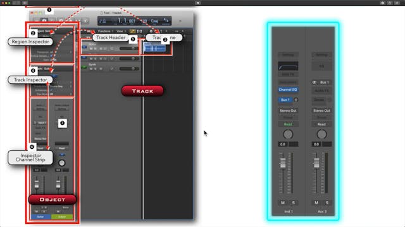Open MIDI FX slot on Inst 1
Image resolution: width=405 pixels, height=227 pixels.
click(x=288, y=74)
